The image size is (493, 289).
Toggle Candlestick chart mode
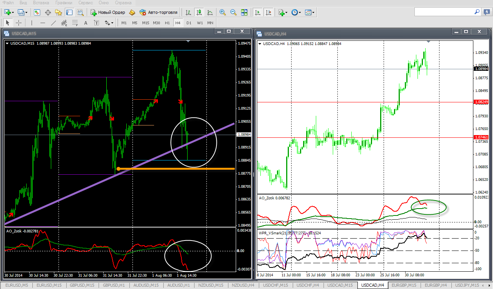199,12
